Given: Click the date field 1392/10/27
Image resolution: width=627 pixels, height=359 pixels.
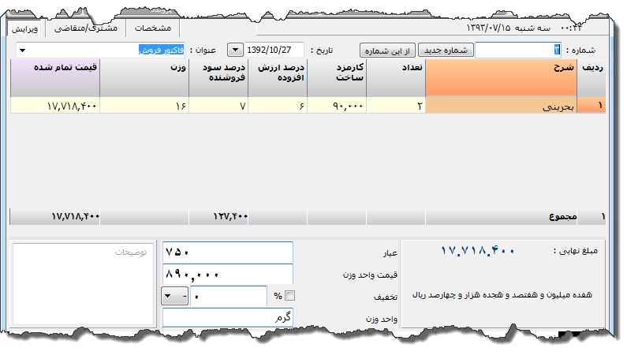Looking at the screenshot, I should point(274,50).
